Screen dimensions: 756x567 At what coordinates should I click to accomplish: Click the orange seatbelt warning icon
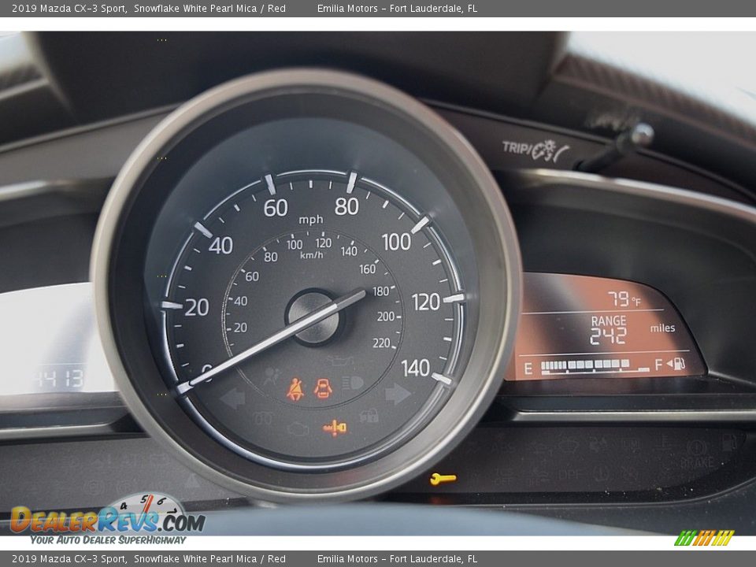tap(295, 389)
